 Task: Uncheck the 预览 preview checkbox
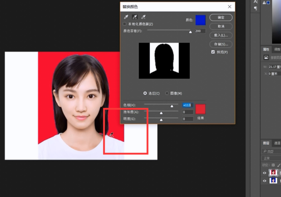coord(213,52)
